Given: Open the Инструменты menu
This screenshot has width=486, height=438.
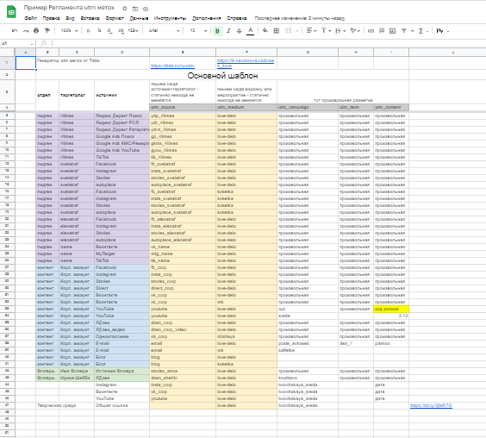Looking at the screenshot, I should (x=170, y=18).
